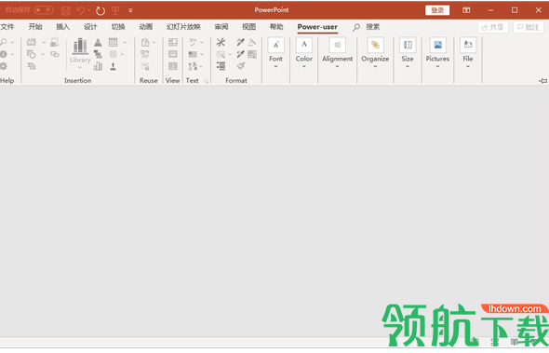Click the top layout icon in View group
549x353 pixels.
coord(173,43)
